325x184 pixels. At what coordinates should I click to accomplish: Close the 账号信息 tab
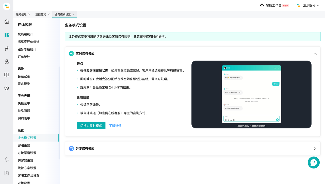29,14
